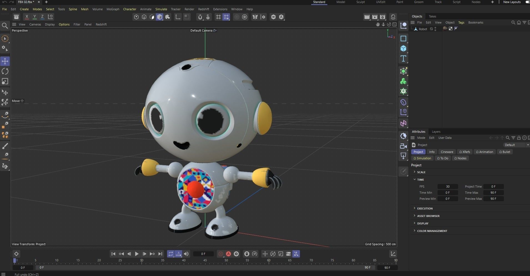
Task: Switch to the Sculpt layout
Action: 361,2
